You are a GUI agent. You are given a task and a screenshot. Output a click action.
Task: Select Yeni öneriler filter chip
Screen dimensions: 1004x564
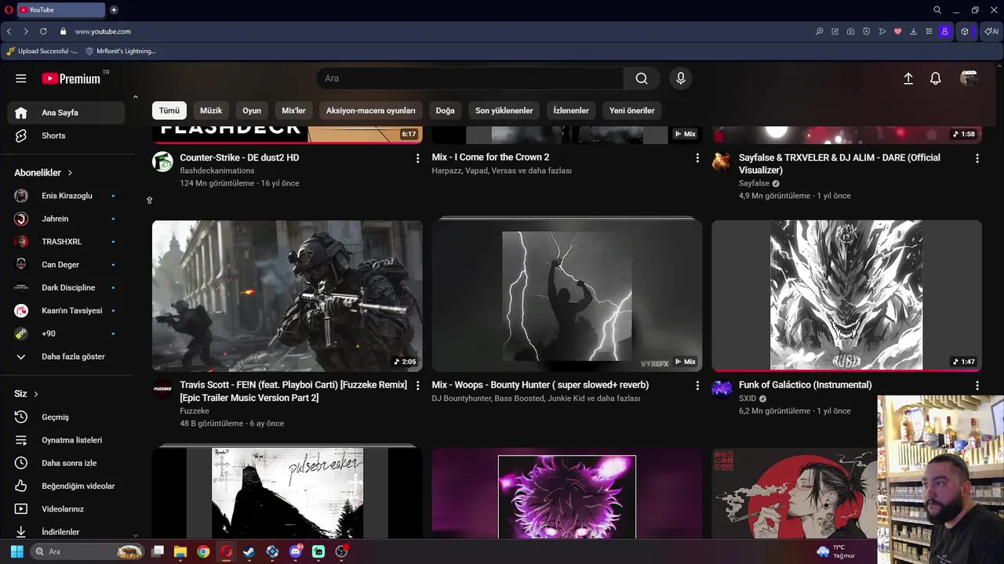click(x=632, y=110)
